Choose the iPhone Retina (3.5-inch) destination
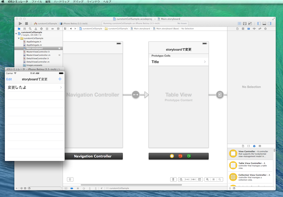The height and width of the screenshot is (197, 283). click(x=74, y=23)
